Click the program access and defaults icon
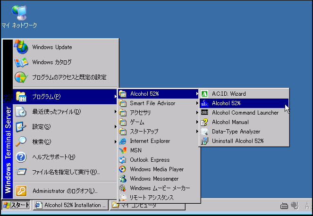 coord(21,77)
